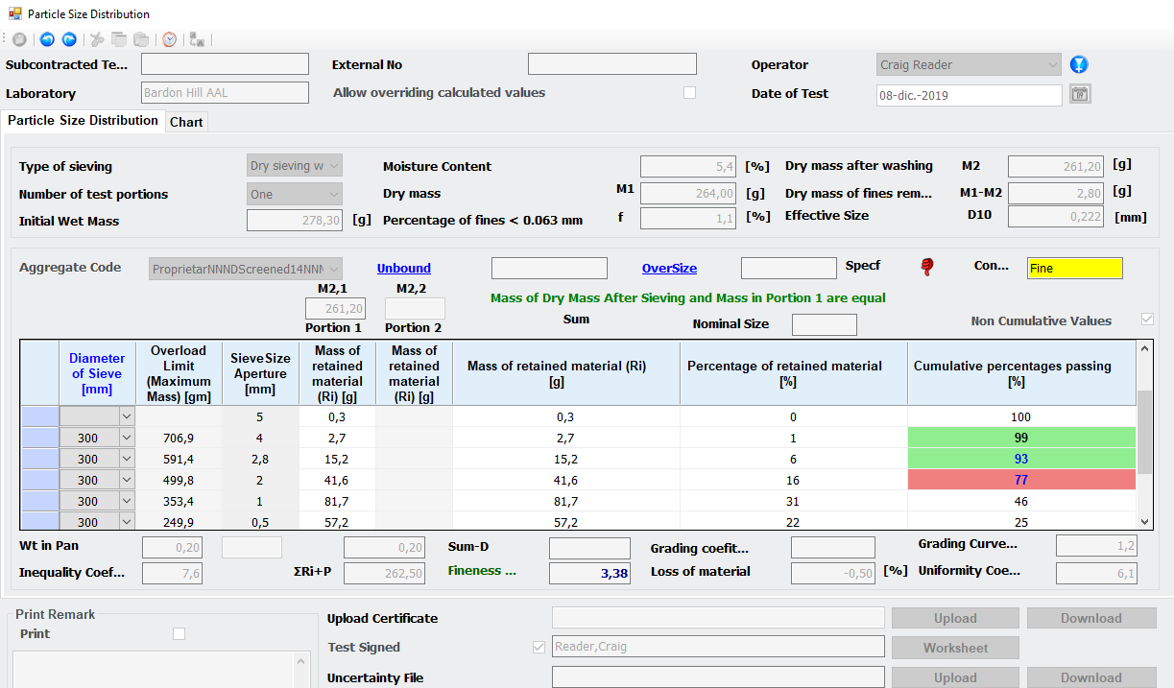Click the OverSize link
Viewport: 1174px width, 688px height.
pyautogui.click(x=670, y=268)
